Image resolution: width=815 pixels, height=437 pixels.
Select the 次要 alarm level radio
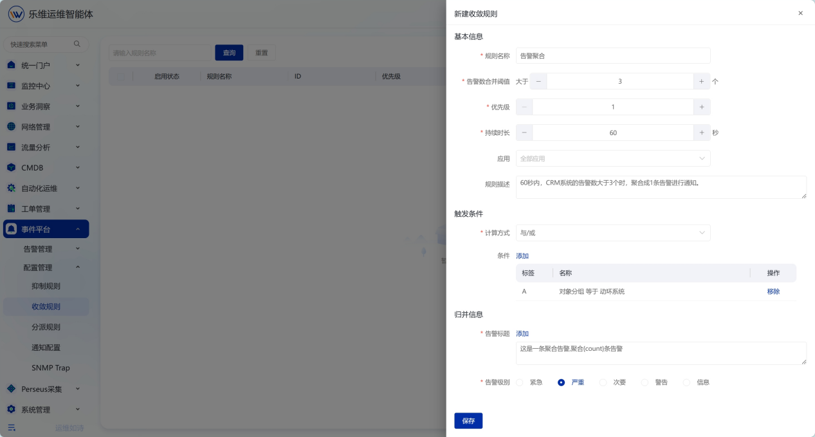coord(603,382)
